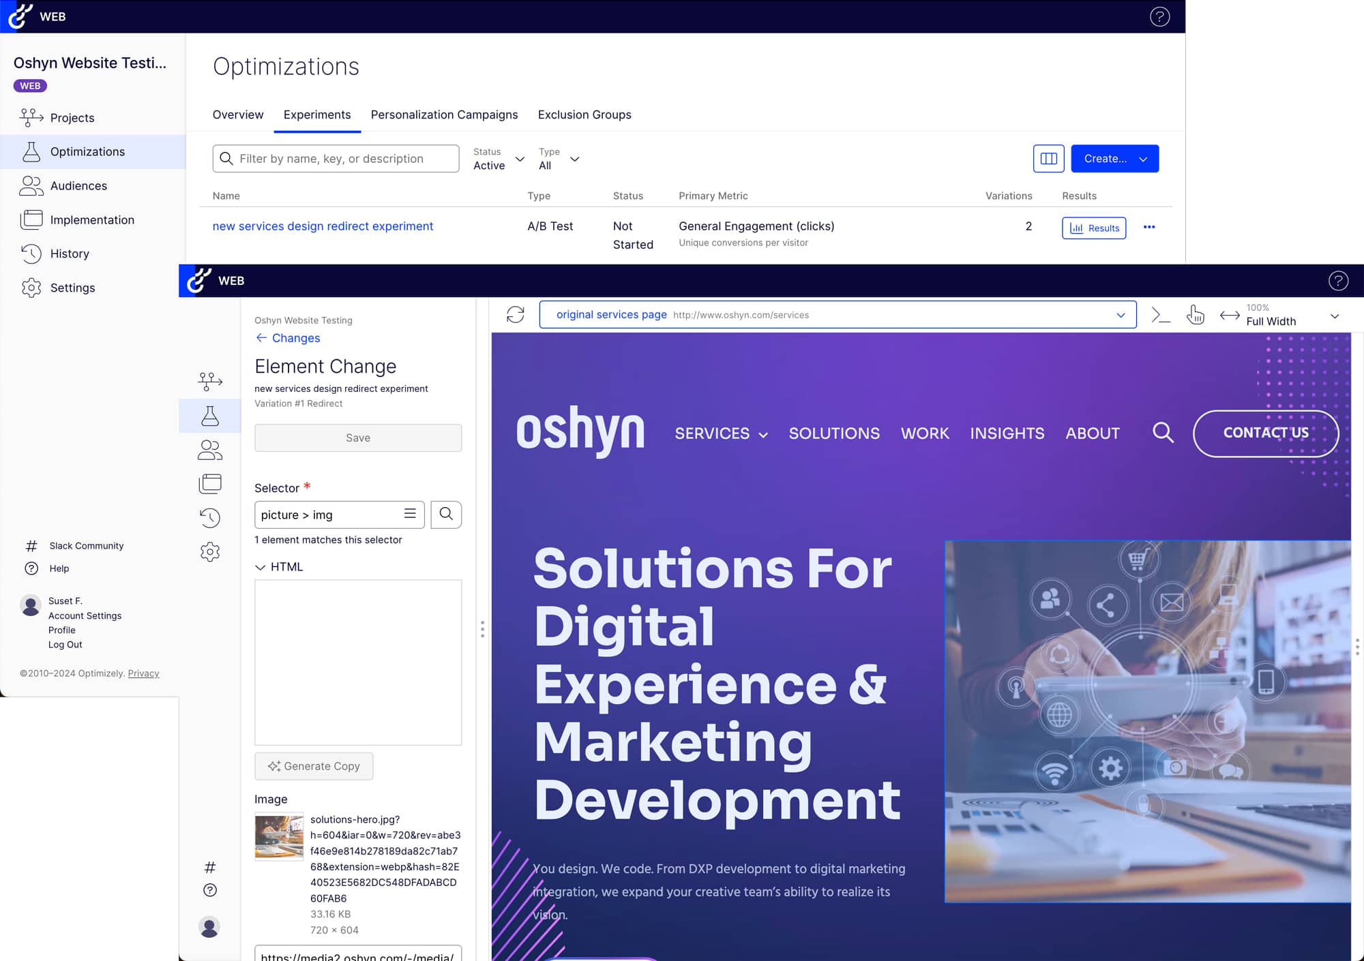Click the search magnifier in preview navigation
1364x961 pixels.
[x=1163, y=432]
